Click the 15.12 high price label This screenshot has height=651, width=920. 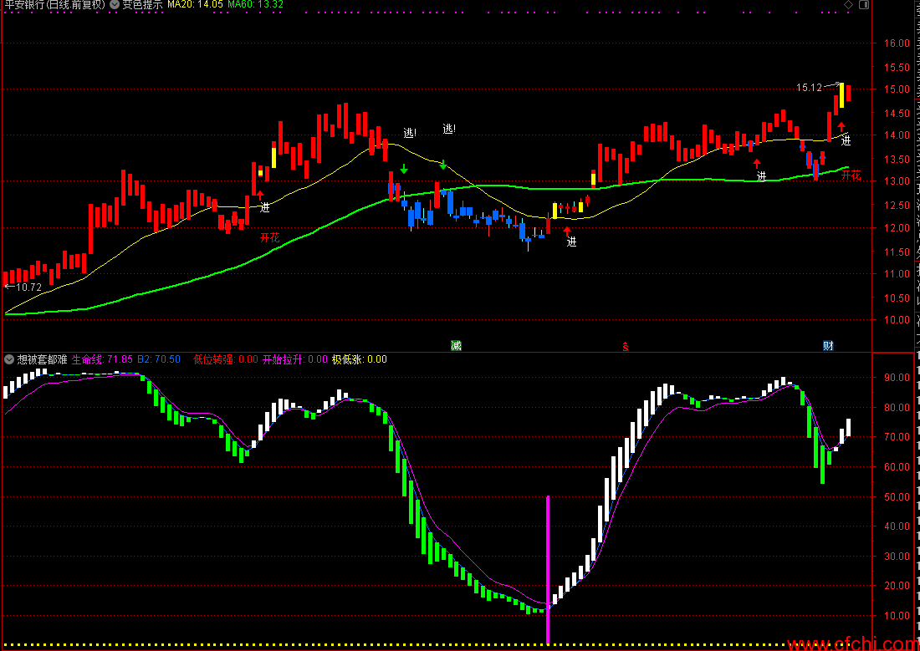[x=809, y=88]
